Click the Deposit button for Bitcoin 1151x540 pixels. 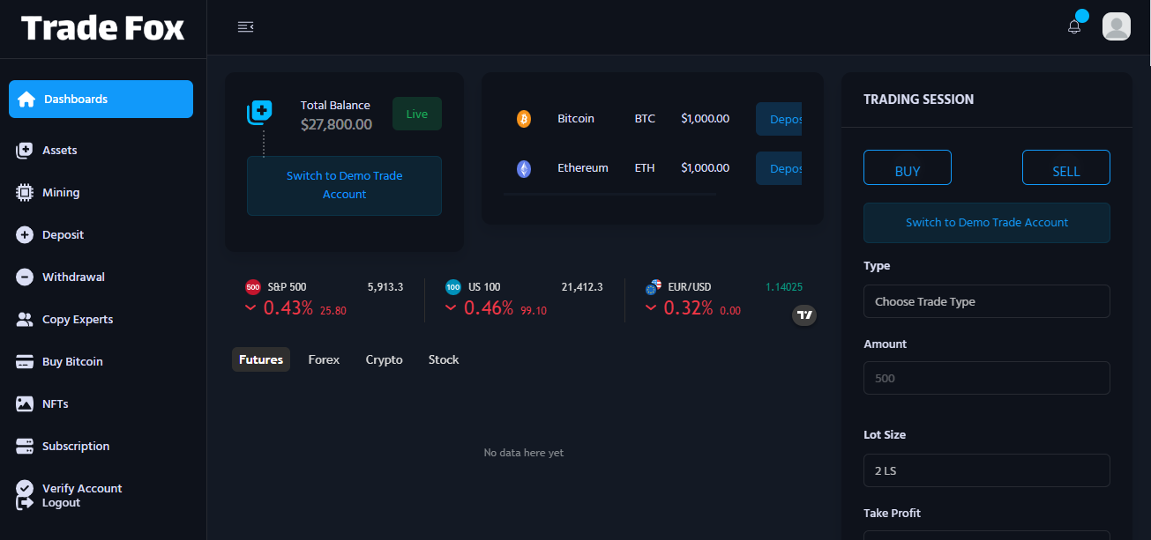779,119
